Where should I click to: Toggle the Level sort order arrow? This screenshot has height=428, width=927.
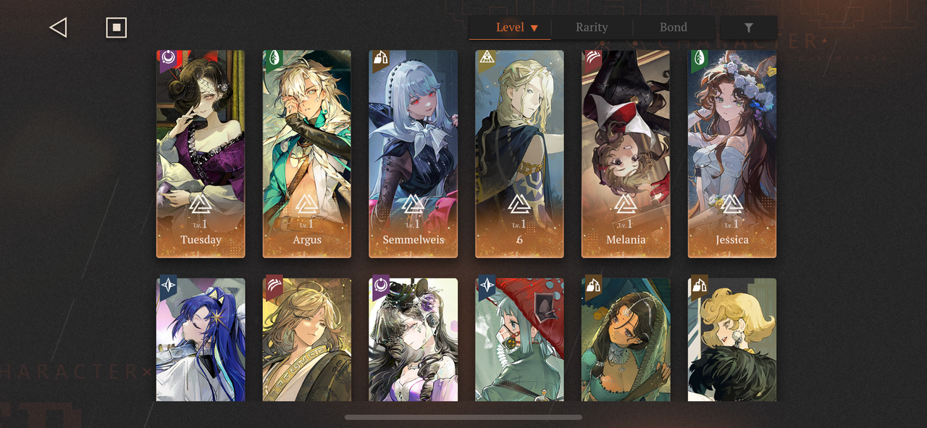[534, 28]
